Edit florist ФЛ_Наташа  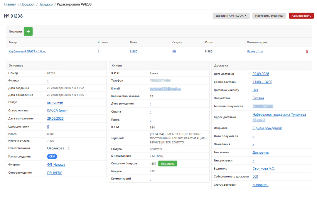click(x=56, y=165)
